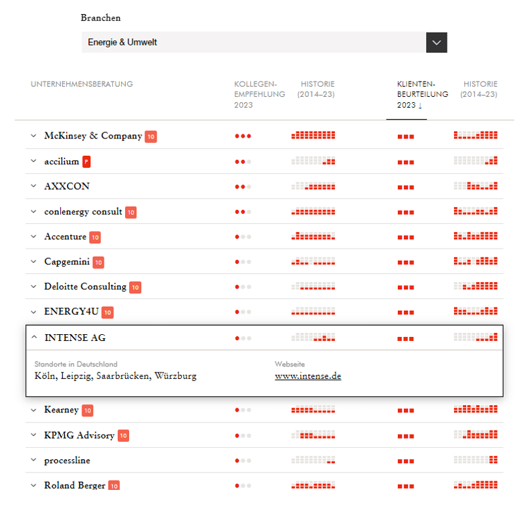Click the Unternehmensberatung column header
Viewport: 529px width, 510px height.
(82, 84)
